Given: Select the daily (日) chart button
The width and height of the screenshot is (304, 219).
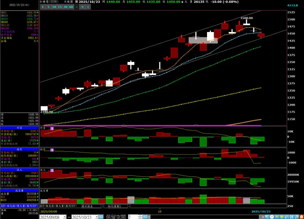Looking at the screenshot, I should (76, 7).
